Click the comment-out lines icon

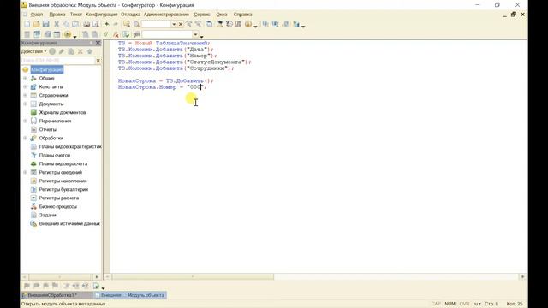pyautogui.click(x=105, y=34)
